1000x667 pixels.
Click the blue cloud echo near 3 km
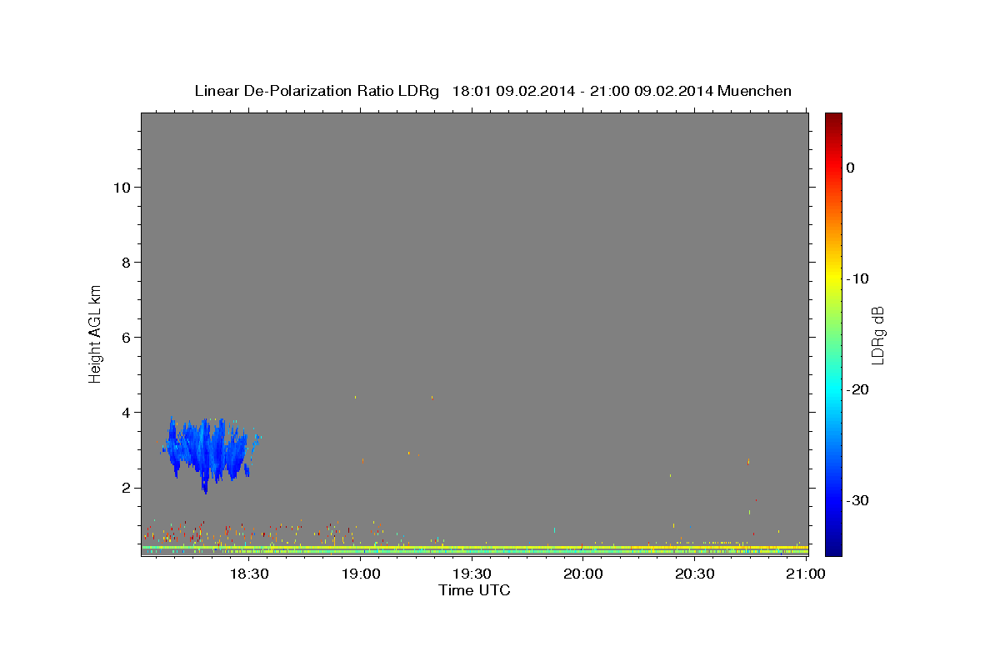tap(210, 453)
